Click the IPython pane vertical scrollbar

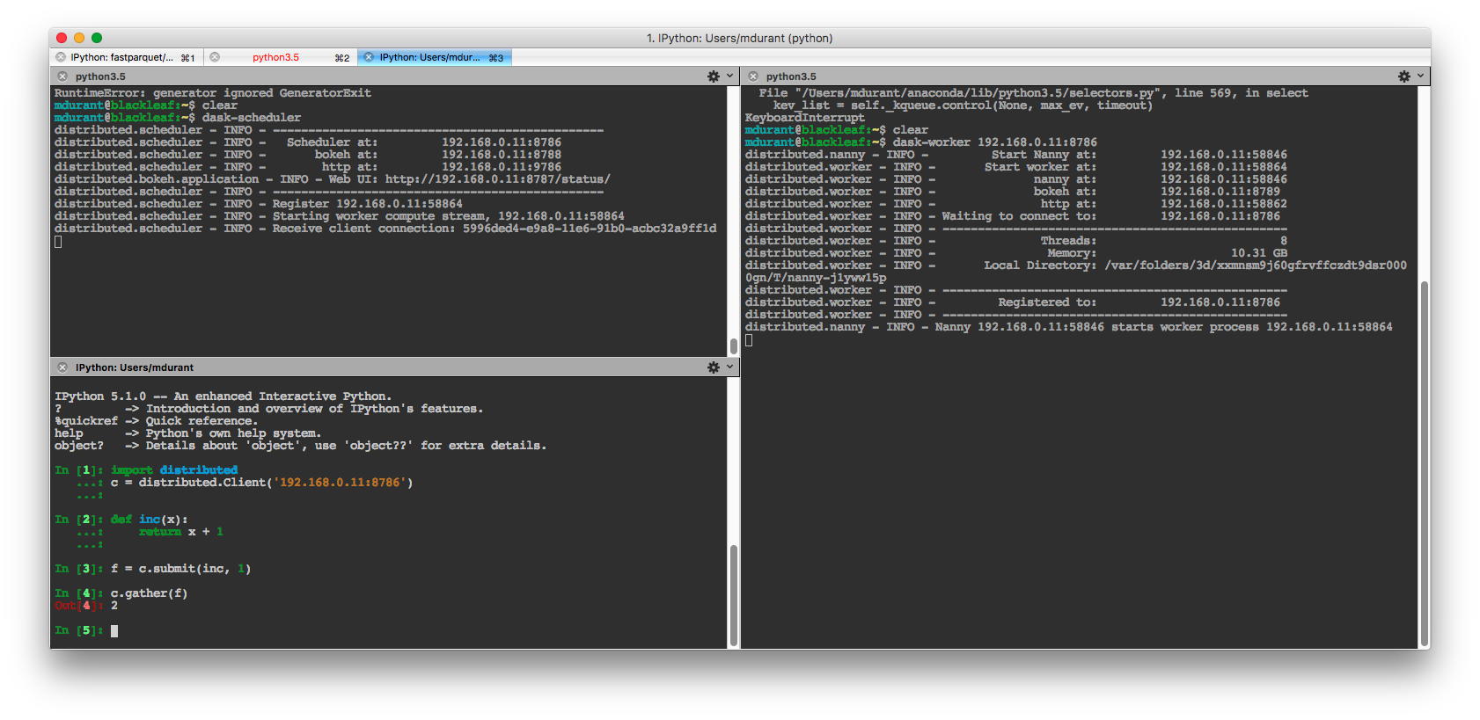[x=734, y=594]
